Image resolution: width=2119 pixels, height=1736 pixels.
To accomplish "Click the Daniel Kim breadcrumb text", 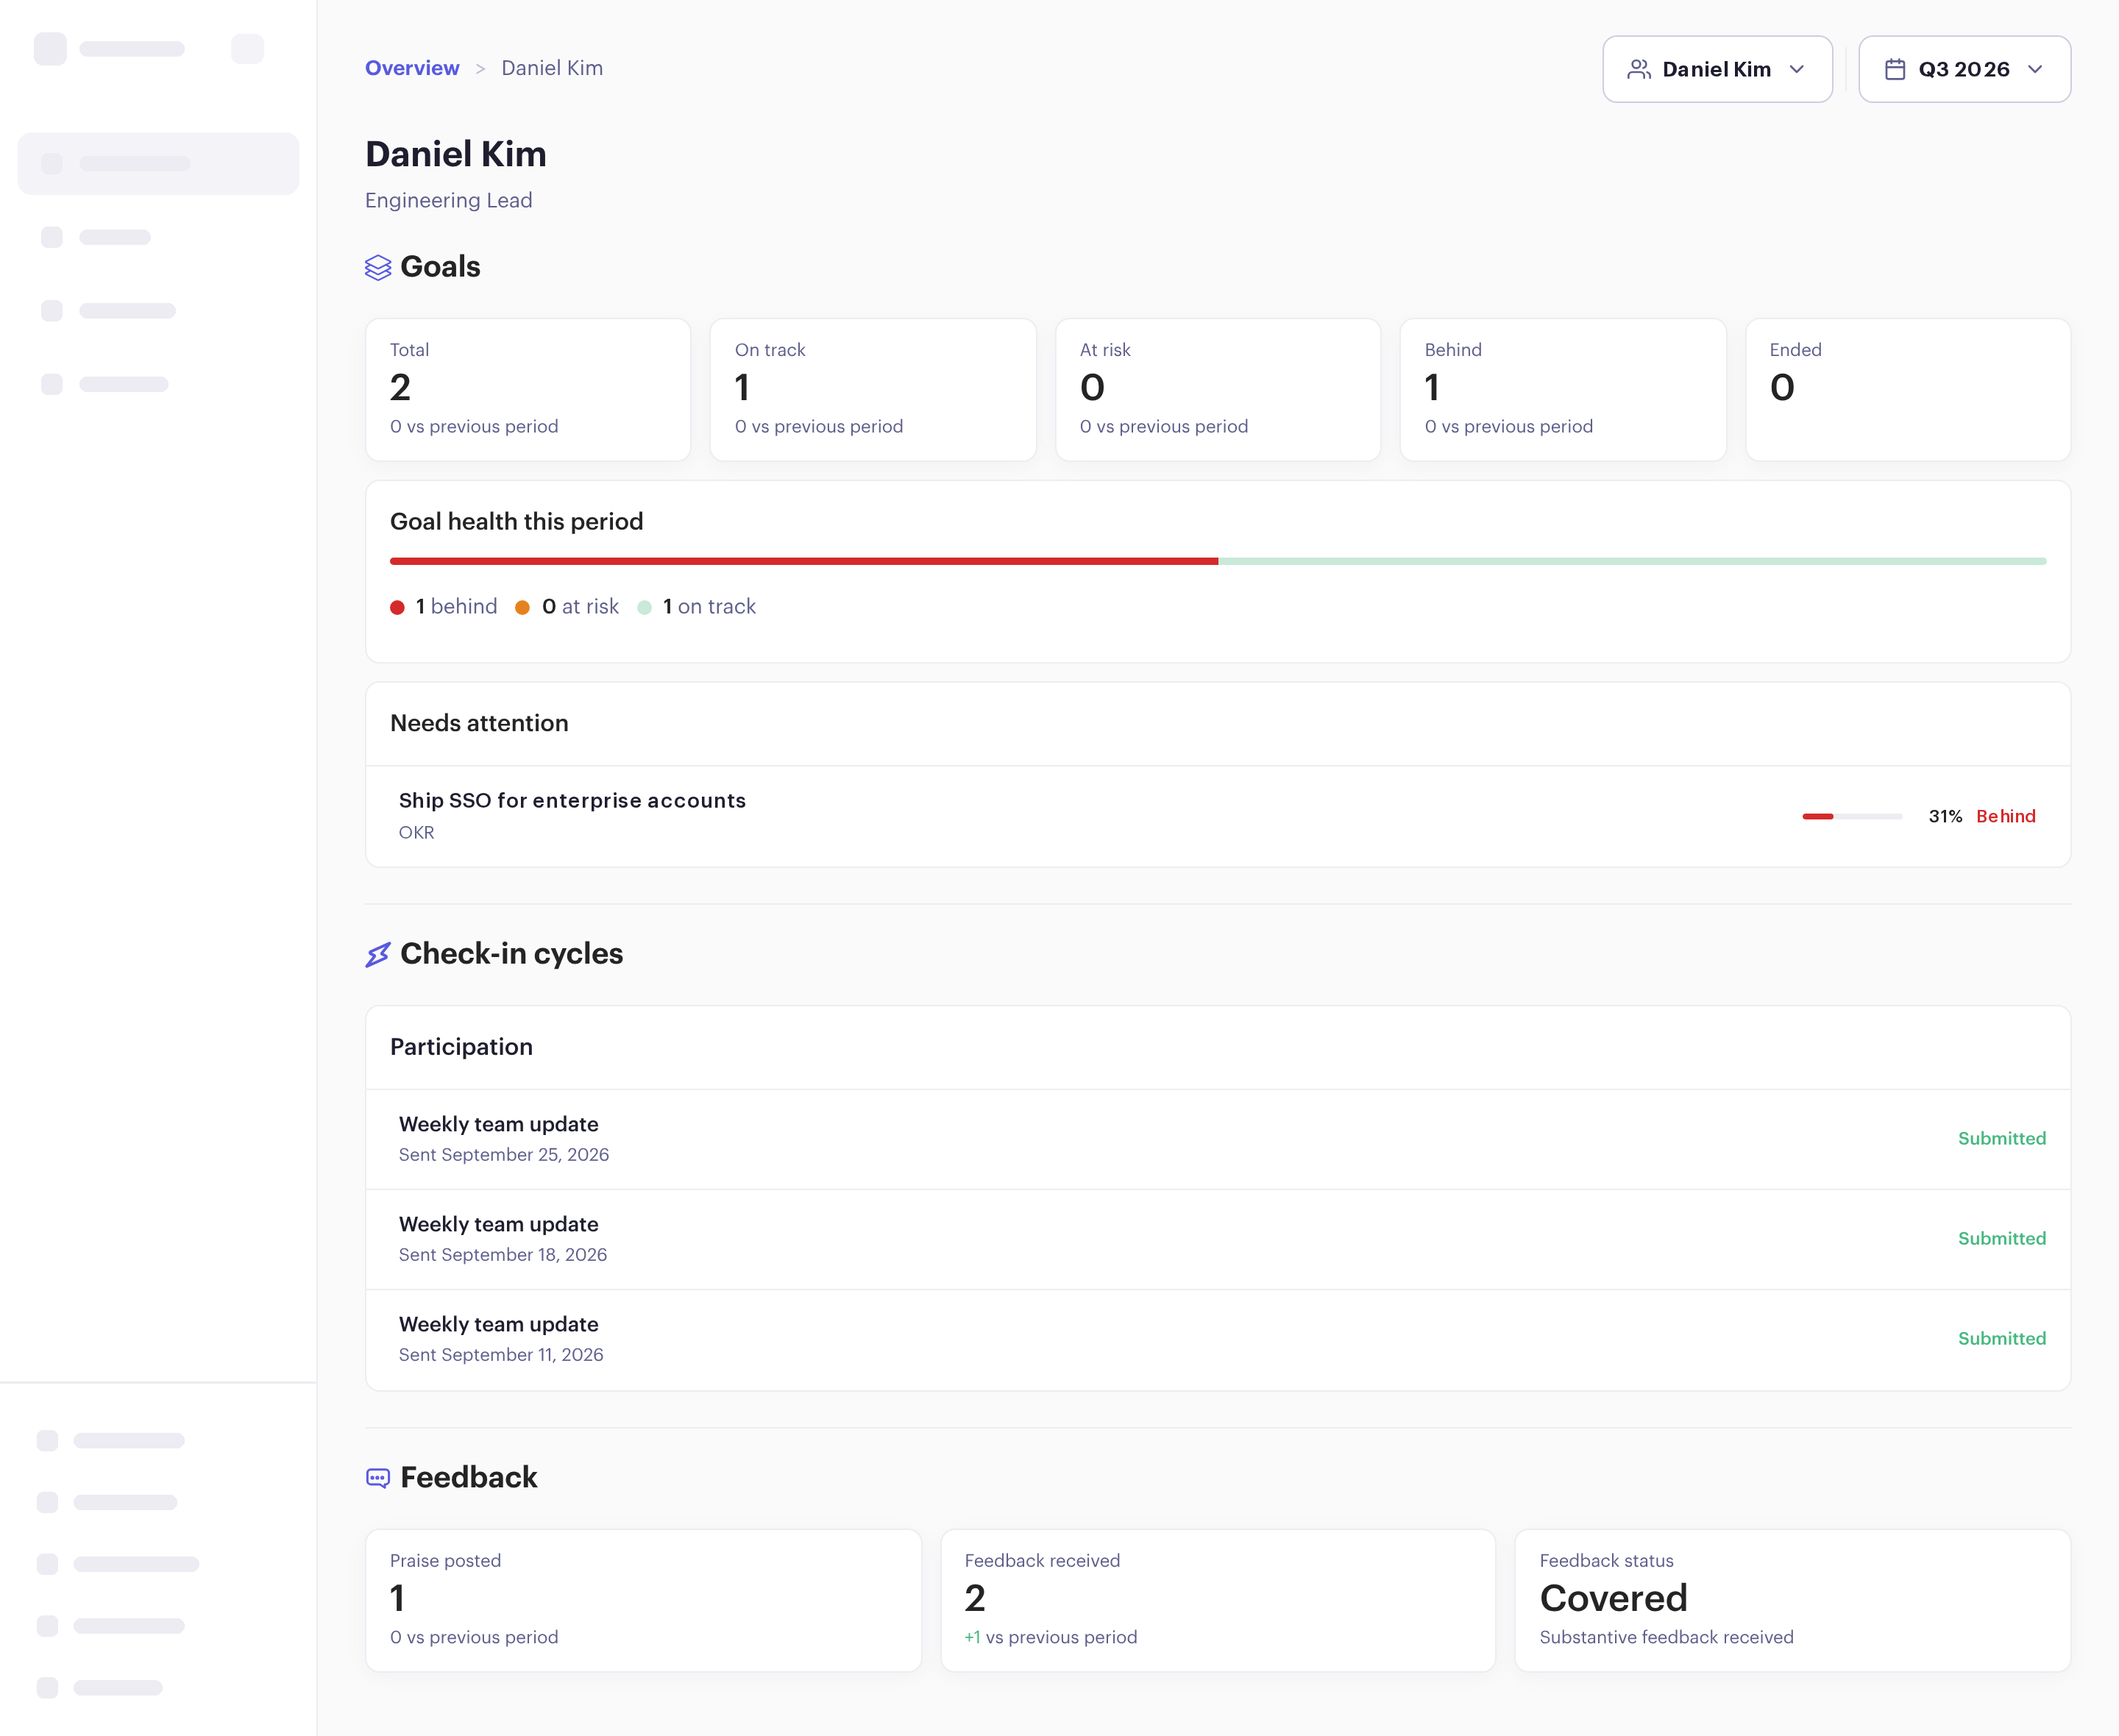I will tap(552, 68).
